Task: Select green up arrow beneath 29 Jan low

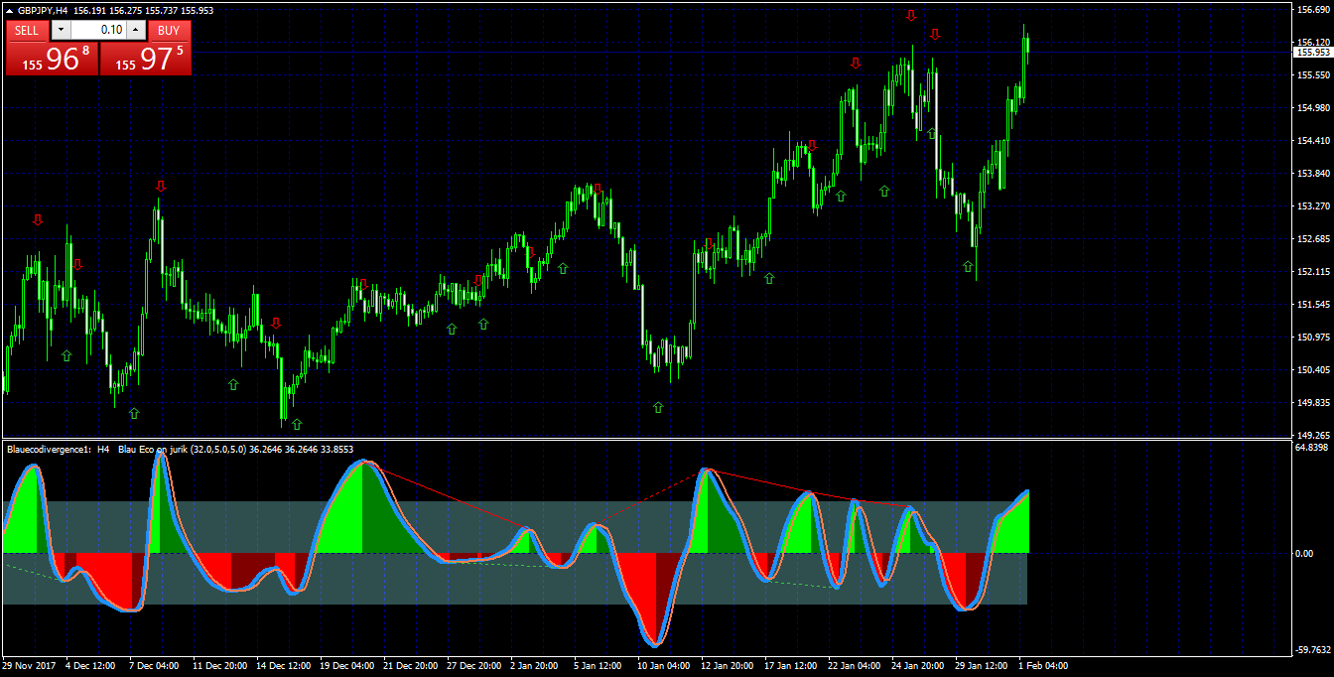Action: 968,266
